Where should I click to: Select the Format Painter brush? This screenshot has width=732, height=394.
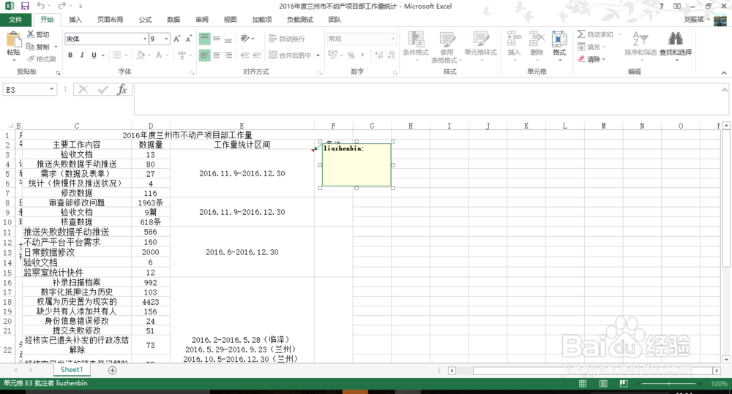tap(31, 58)
